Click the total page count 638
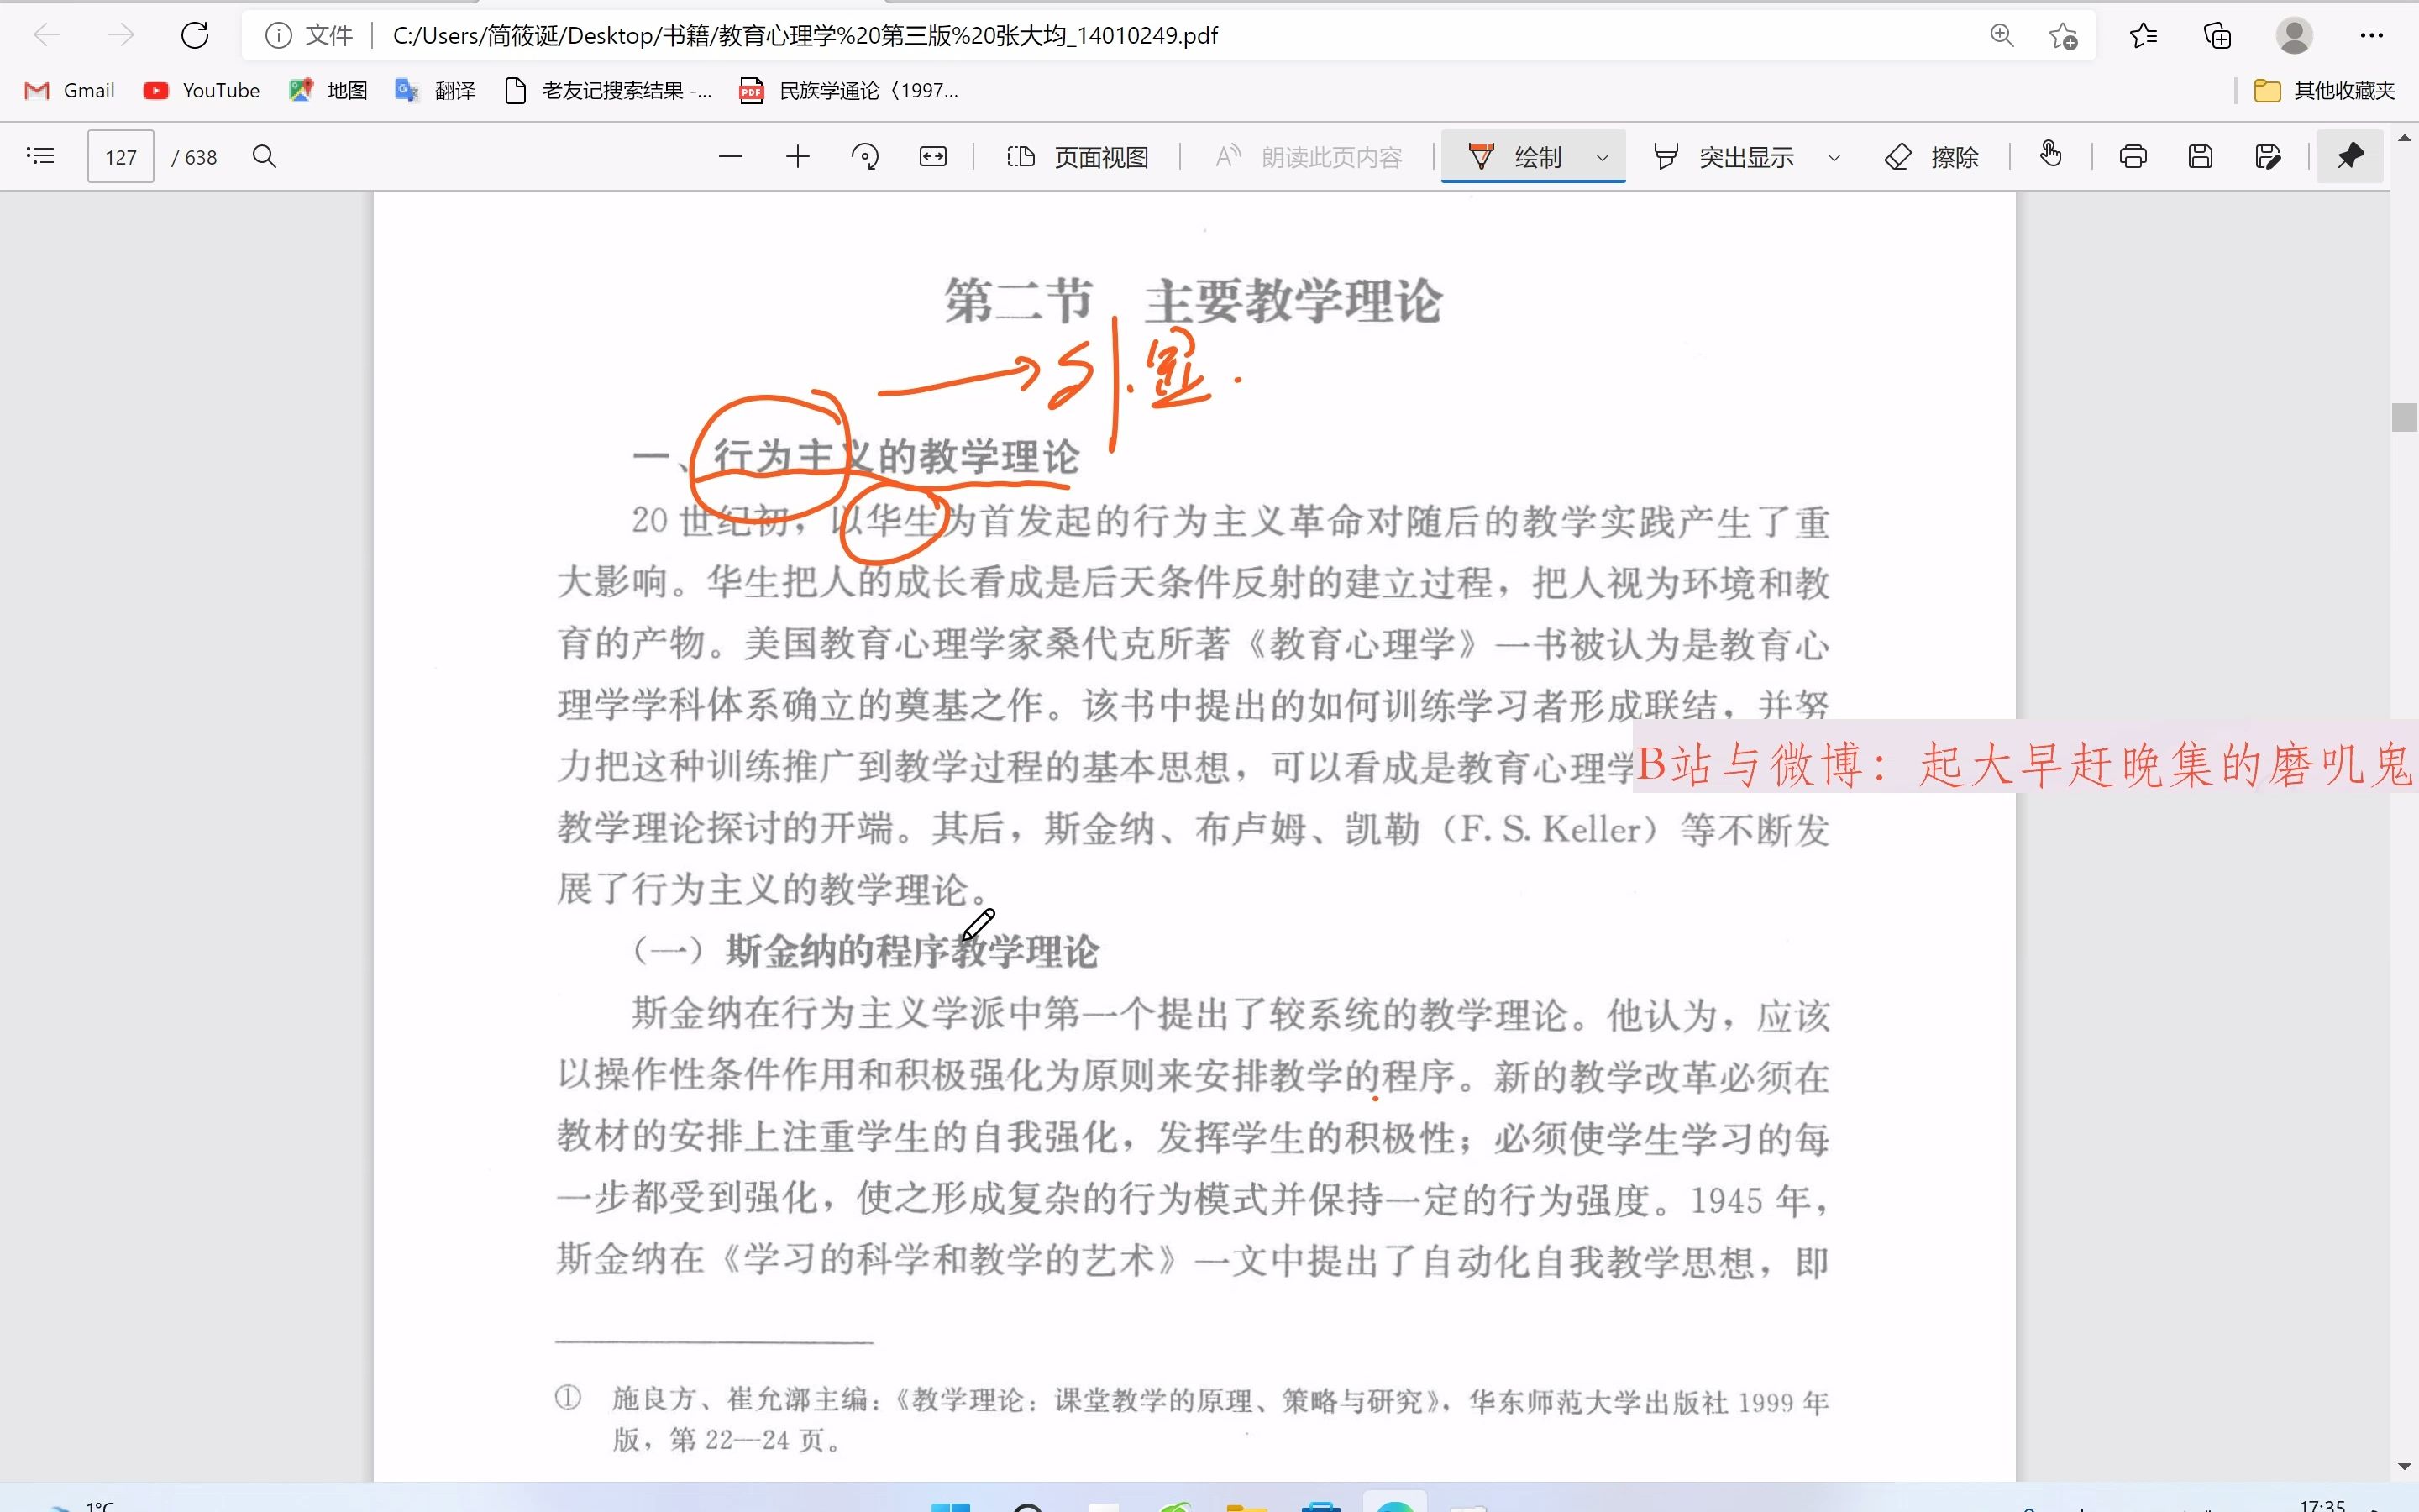 click(201, 157)
